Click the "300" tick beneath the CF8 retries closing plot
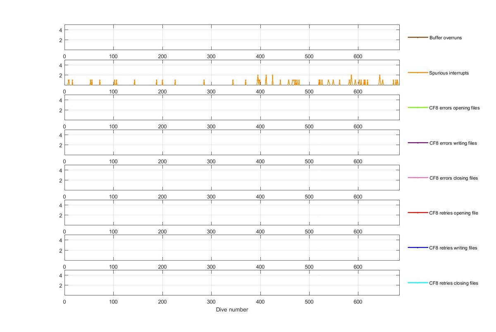This screenshot has width=496, height=332. tap(211, 302)
